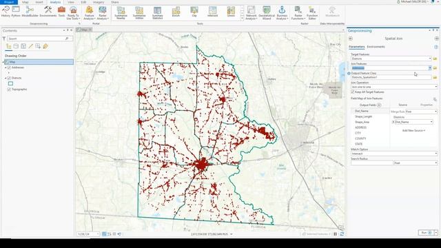Image resolution: width=441 pixels, height=248 pixels.
Task: Switch to Environments tab in Geoprocessing
Action: pos(376,47)
